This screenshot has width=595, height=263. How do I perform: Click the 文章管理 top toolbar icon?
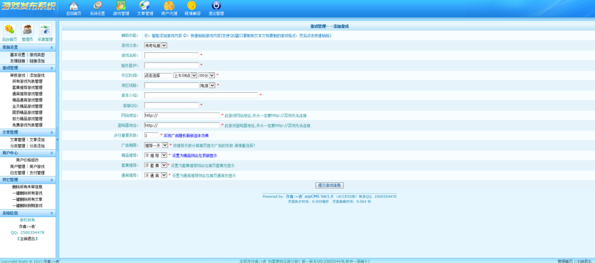coord(145,8)
